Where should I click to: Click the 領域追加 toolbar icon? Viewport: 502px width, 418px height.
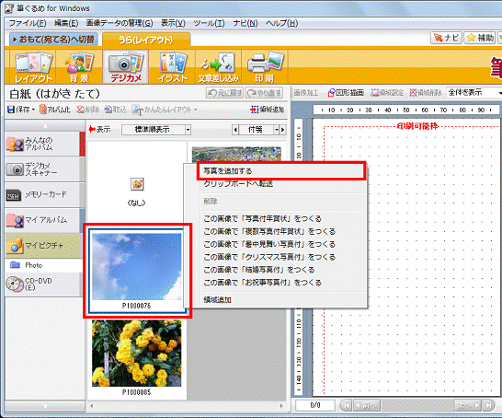coord(268,110)
